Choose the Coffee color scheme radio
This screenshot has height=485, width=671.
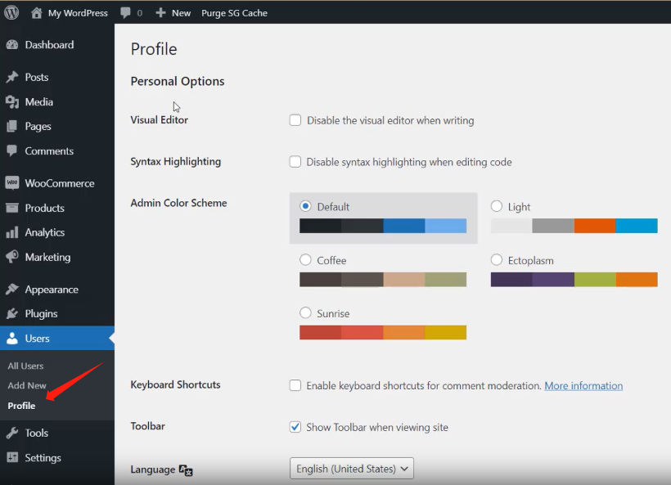coord(305,259)
